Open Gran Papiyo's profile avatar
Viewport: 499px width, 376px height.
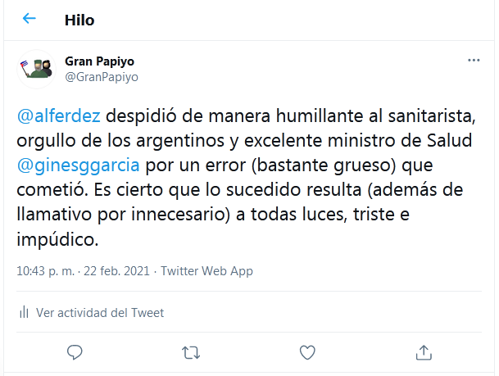(37, 70)
